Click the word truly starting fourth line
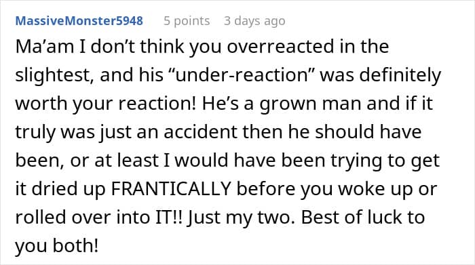475x265 pixels. click(x=35, y=133)
